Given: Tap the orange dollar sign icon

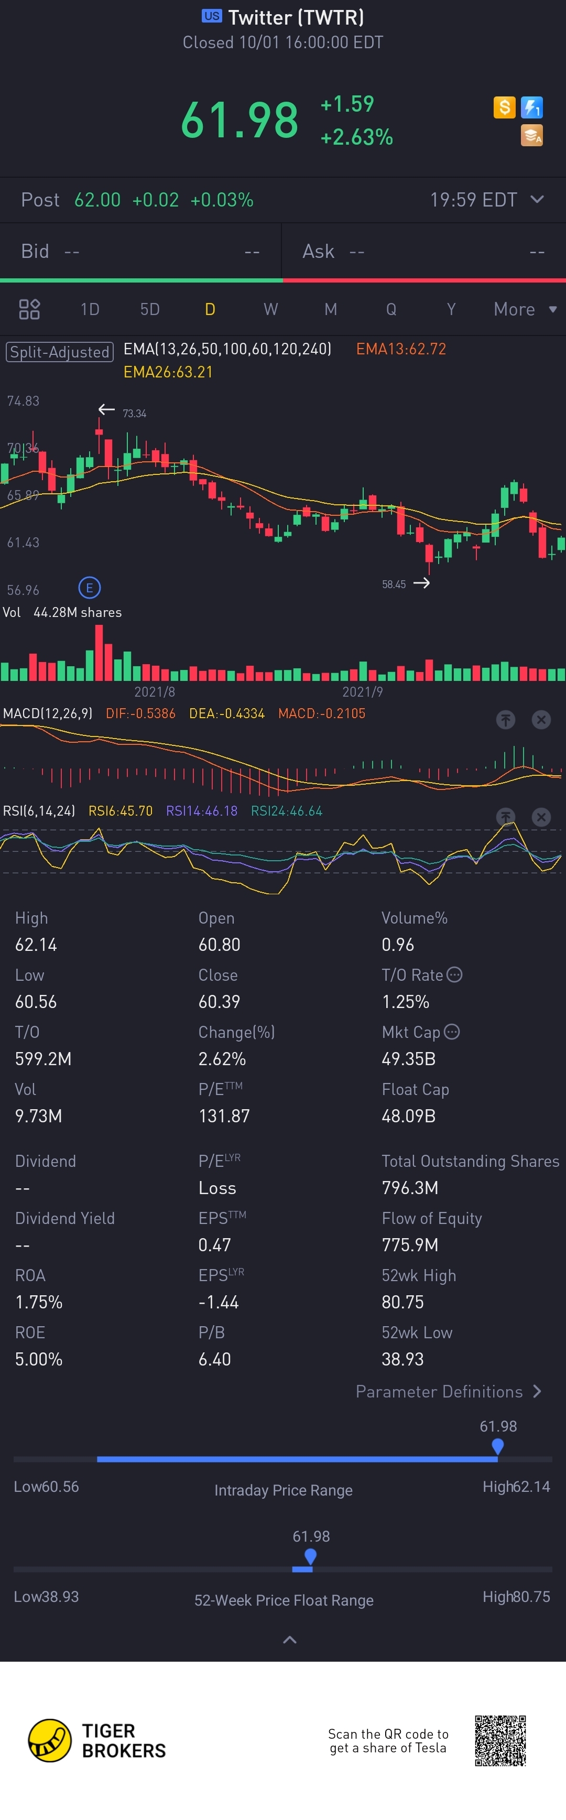Looking at the screenshot, I should click(504, 107).
